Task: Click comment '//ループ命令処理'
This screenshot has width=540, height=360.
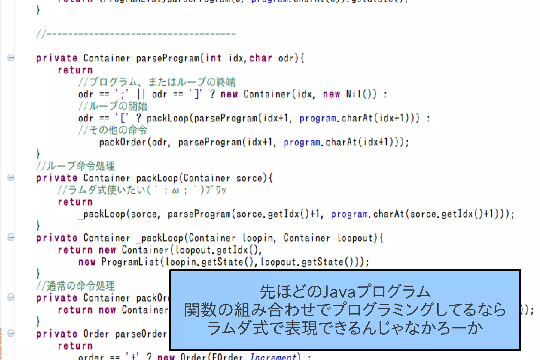Action: click(x=75, y=166)
